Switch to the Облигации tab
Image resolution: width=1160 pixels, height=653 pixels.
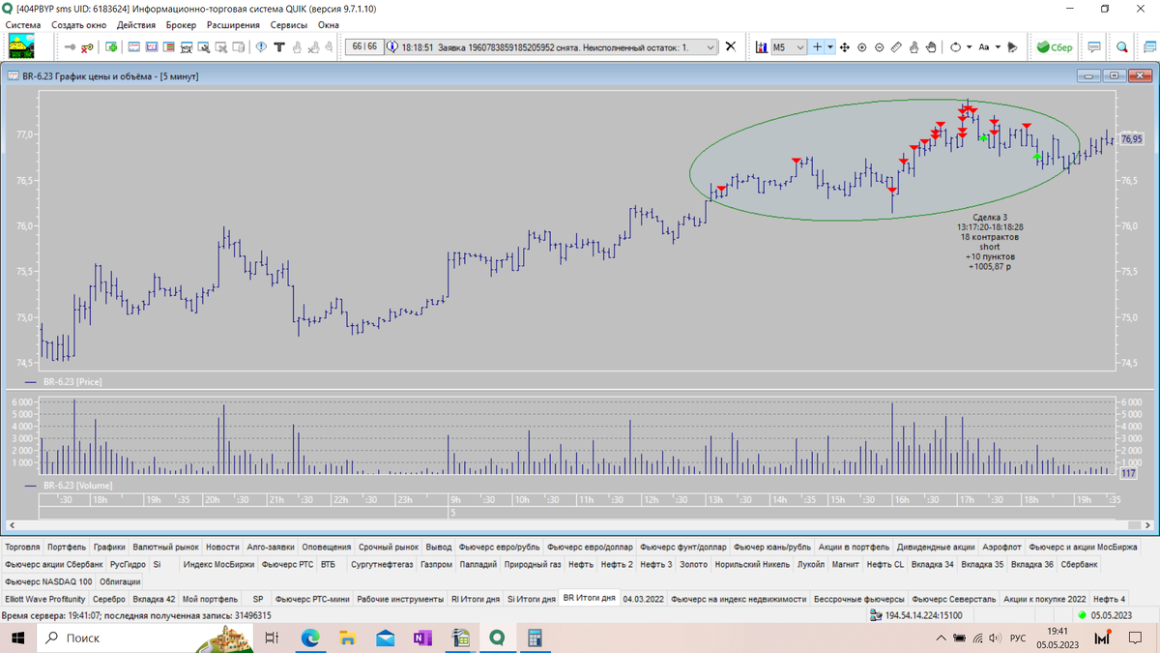[120, 581]
